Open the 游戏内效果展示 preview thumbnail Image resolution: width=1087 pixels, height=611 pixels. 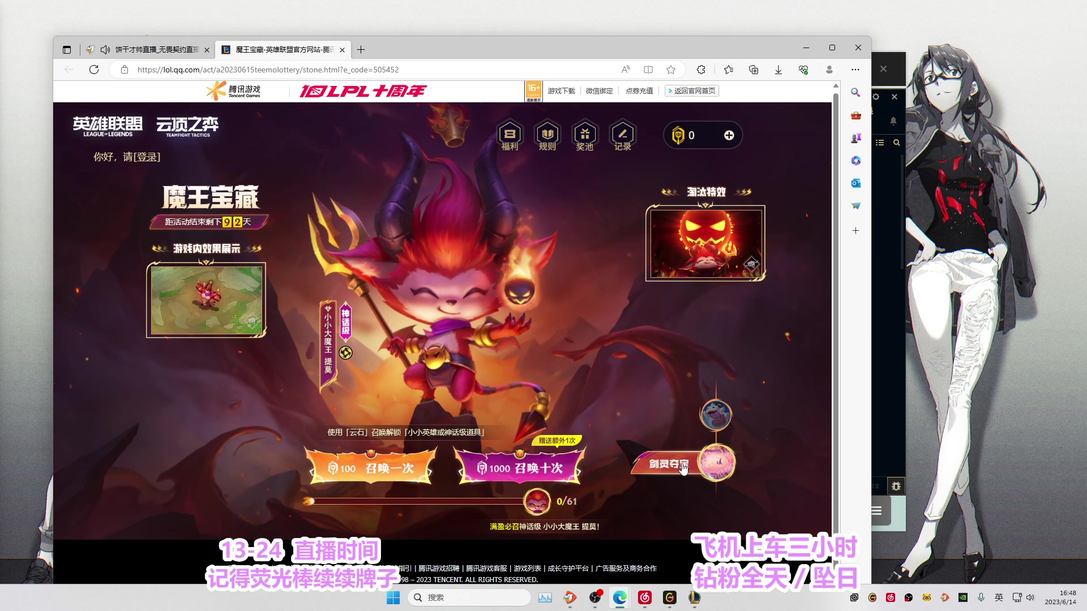point(207,300)
